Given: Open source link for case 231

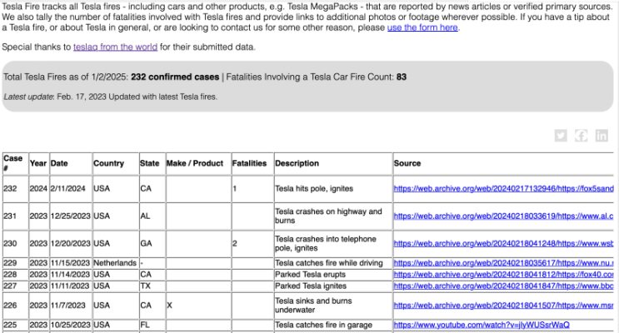Looking at the screenshot, I should 503,216.
